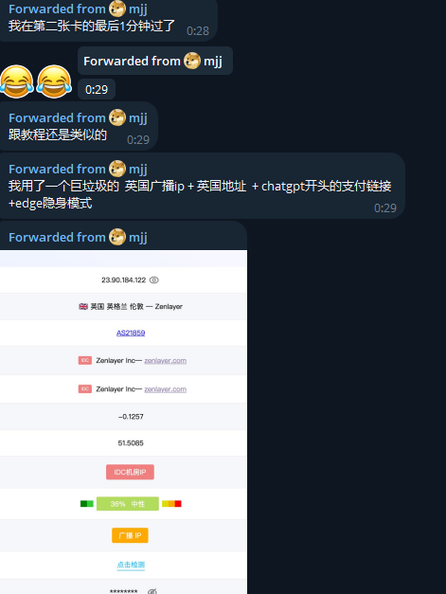The width and height of the screenshot is (446, 594).
Task: Open the AS21859 link
Action: coord(131,333)
